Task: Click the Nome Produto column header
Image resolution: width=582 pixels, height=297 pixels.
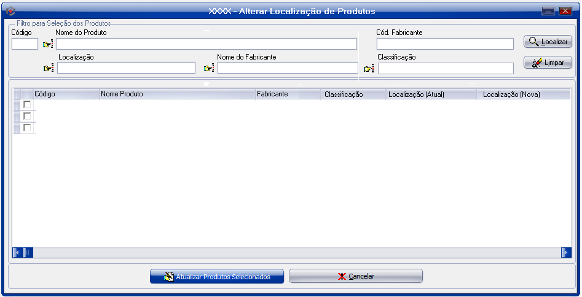Action: pos(177,94)
